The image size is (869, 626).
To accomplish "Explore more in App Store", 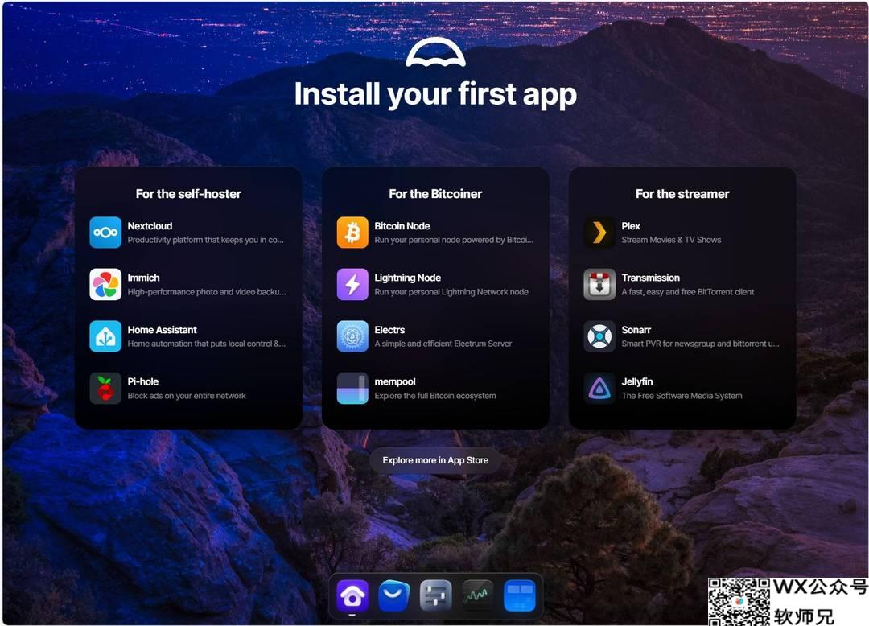I will tap(435, 460).
